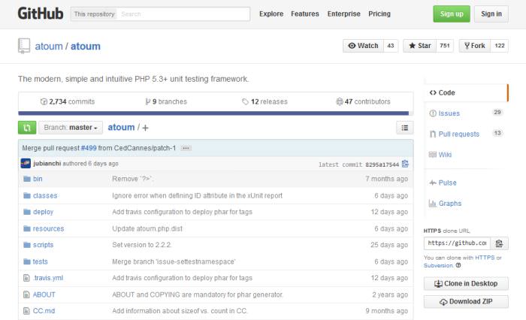The height and width of the screenshot is (320, 526).
Task: Click jubianchi's avatar thumbnail
Action: [x=26, y=163]
